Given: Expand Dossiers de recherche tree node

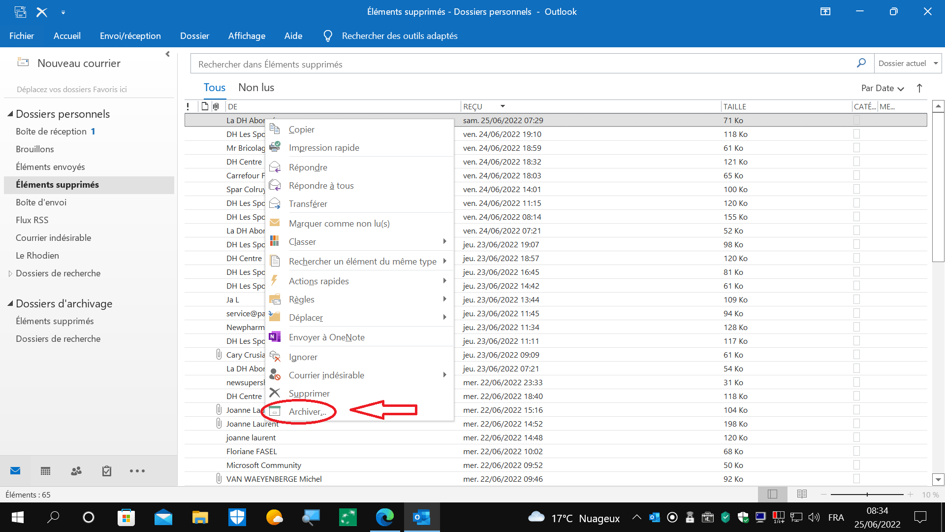Looking at the screenshot, I should pos(10,273).
